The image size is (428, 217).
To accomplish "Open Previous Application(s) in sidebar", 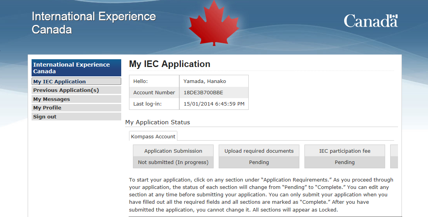I will [x=76, y=90].
